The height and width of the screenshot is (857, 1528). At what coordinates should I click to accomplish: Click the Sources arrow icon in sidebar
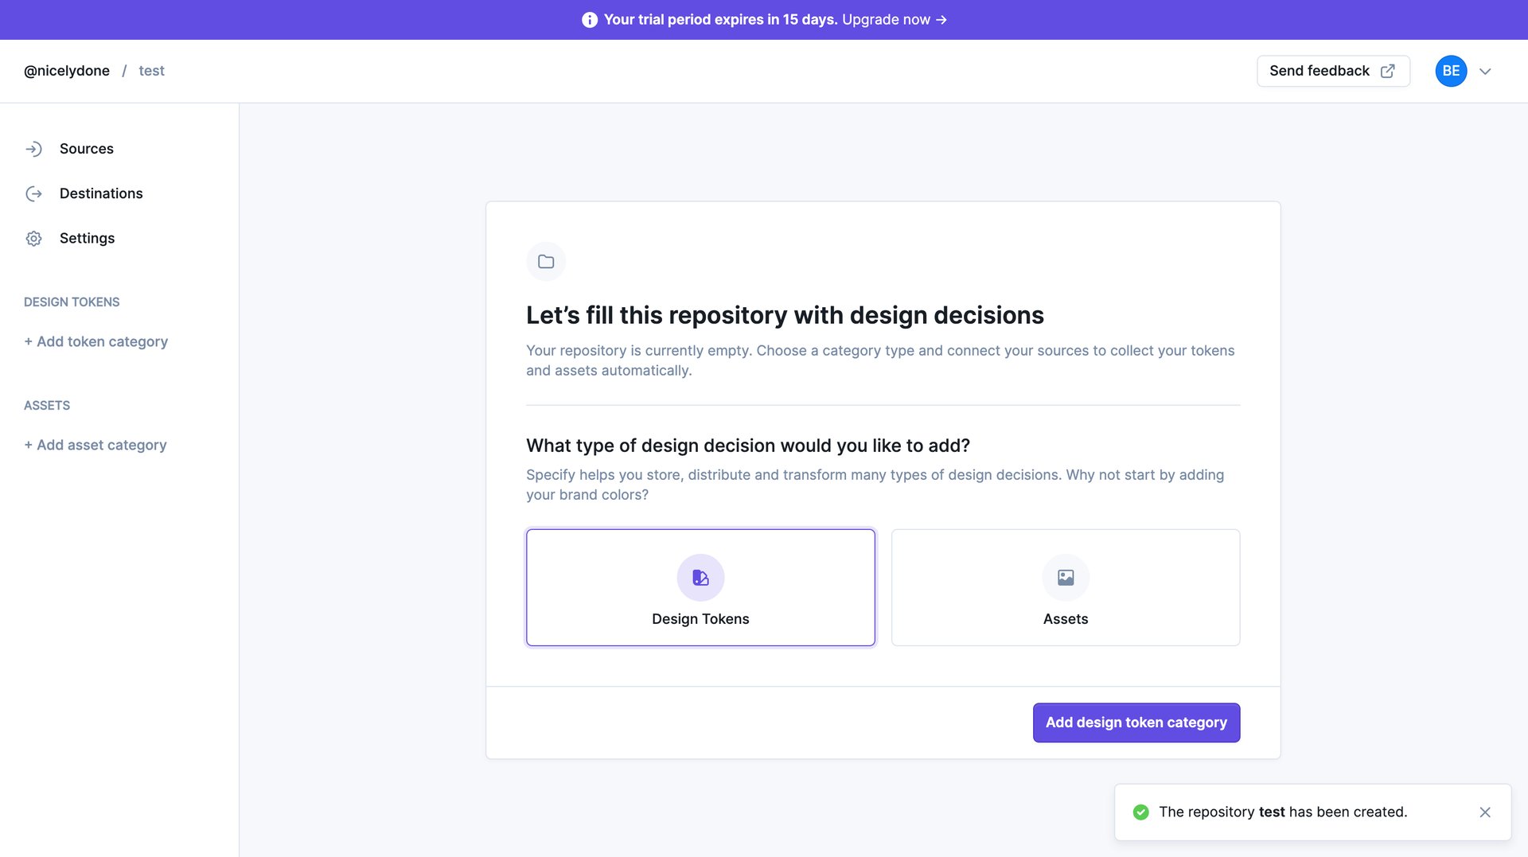(x=33, y=149)
